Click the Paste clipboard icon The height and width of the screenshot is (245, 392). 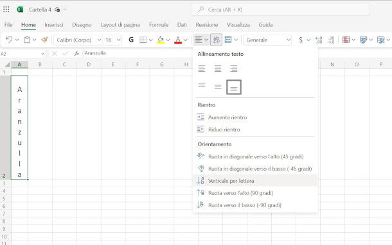(27, 40)
